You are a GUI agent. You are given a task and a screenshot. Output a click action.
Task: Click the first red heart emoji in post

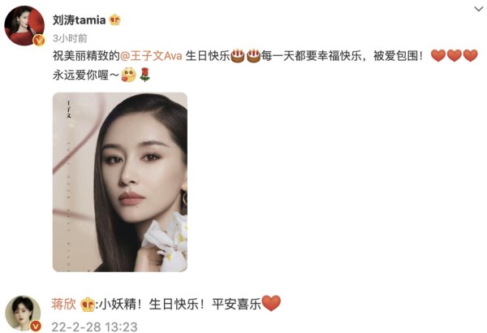point(438,56)
